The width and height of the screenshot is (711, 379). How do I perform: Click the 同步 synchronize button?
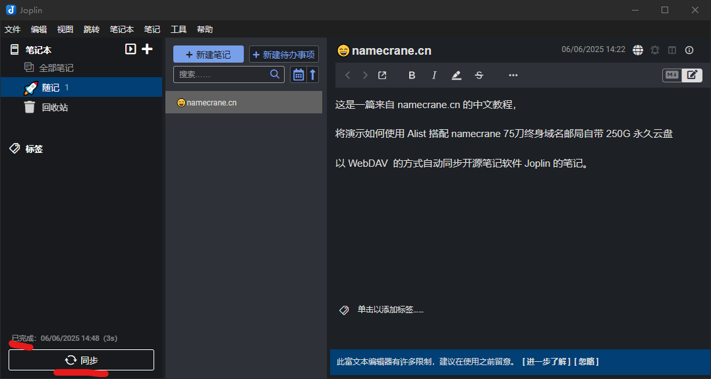pos(81,360)
